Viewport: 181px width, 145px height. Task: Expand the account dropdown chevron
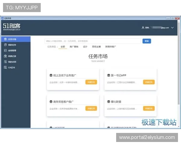pos(172,27)
